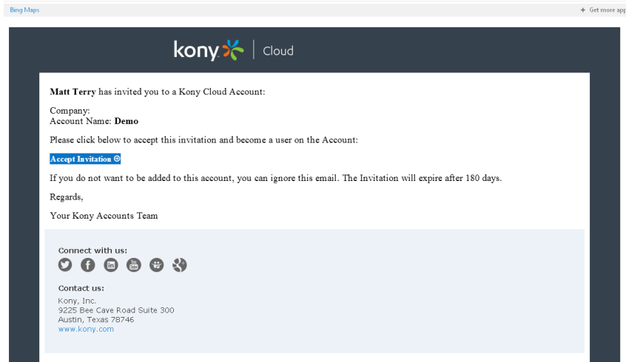Open the www.kony.com link
626x362 pixels.
point(86,329)
